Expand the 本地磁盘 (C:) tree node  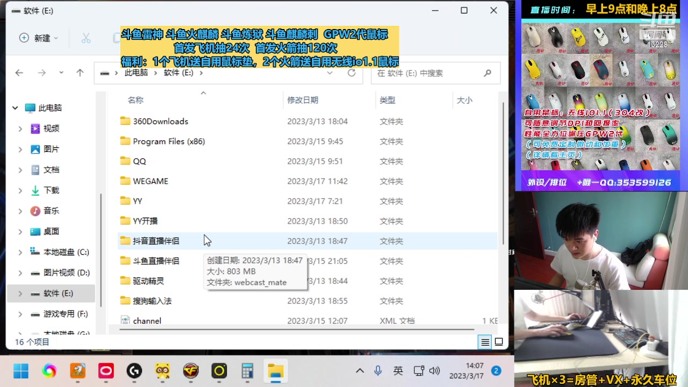point(20,252)
